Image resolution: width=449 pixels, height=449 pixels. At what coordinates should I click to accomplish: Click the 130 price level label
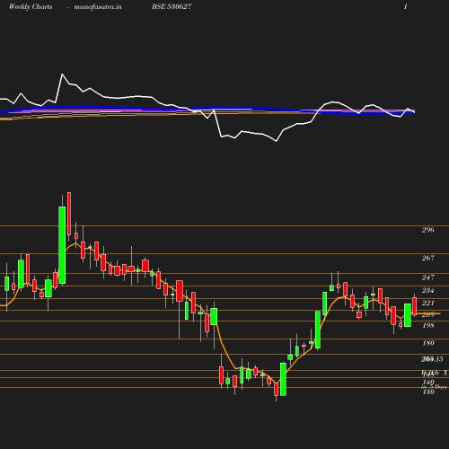click(428, 392)
